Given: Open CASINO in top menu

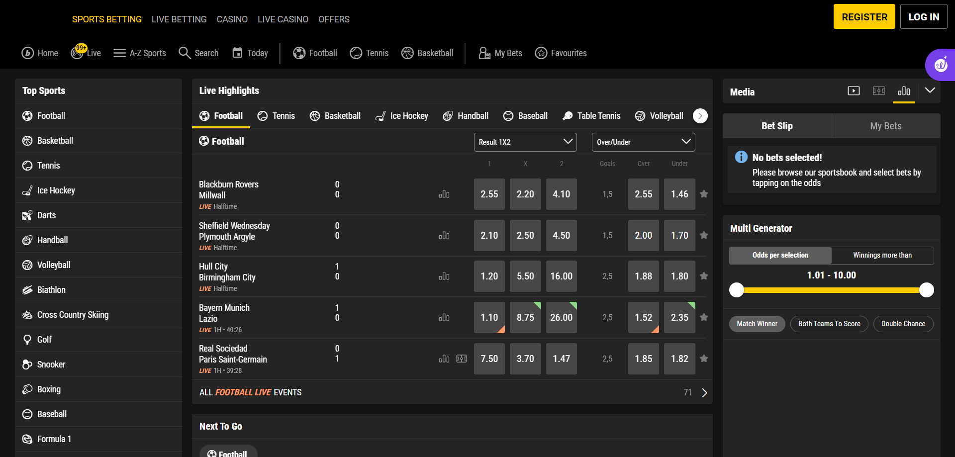Looking at the screenshot, I should [232, 19].
